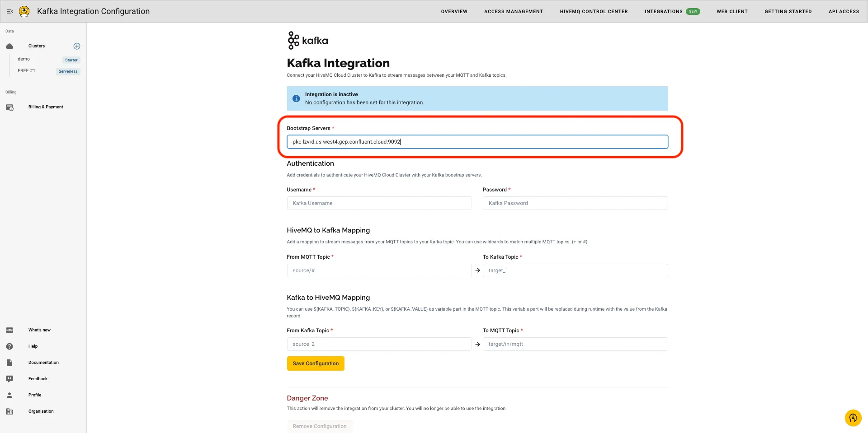Open the Getting Started tab

click(x=788, y=11)
